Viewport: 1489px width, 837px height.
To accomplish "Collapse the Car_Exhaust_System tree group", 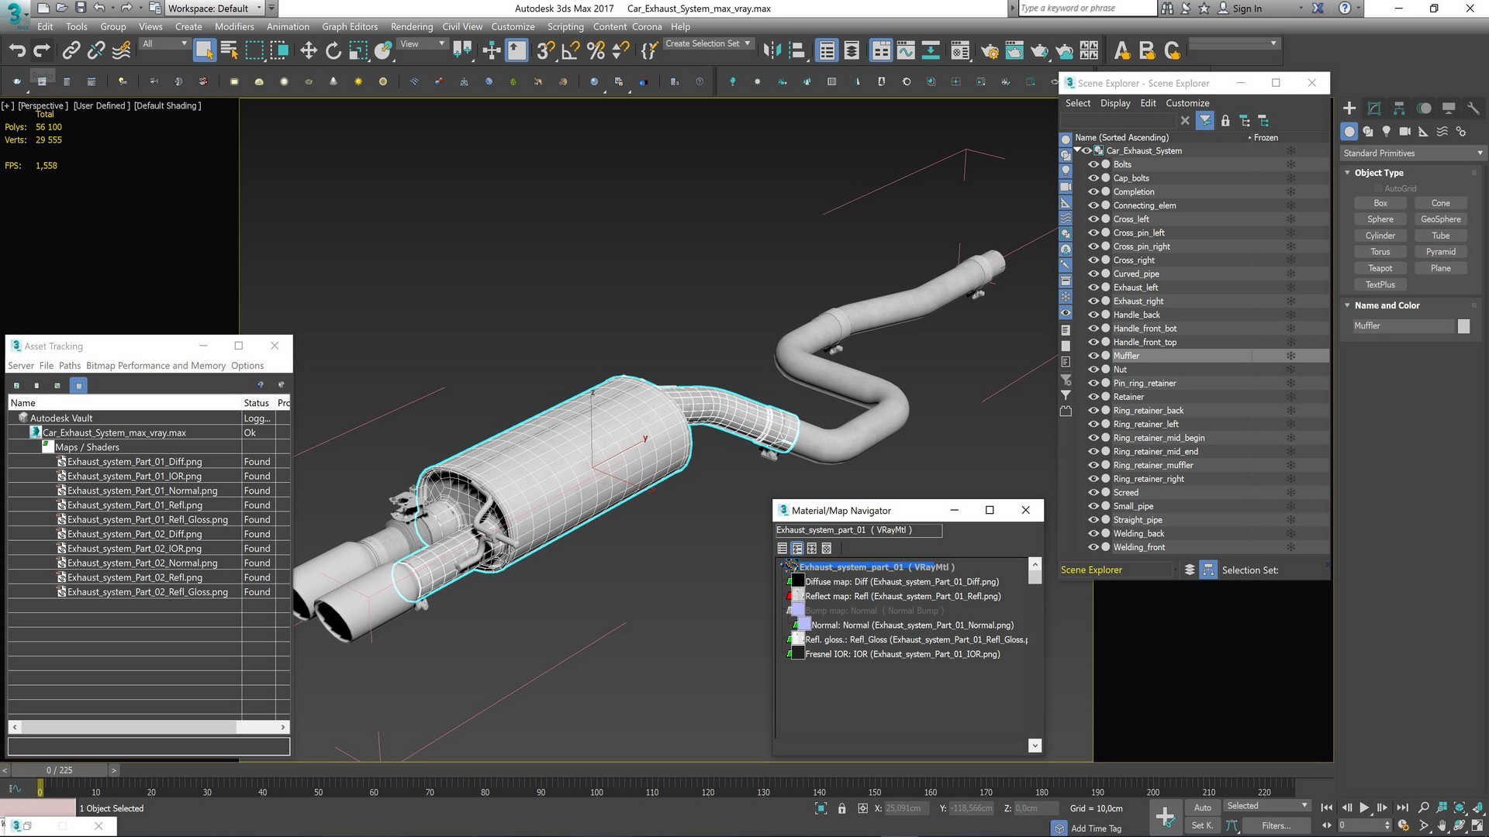I will [x=1077, y=150].
